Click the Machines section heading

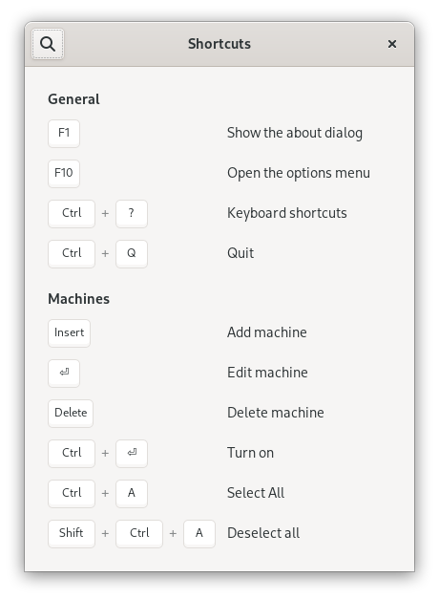pos(78,299)
